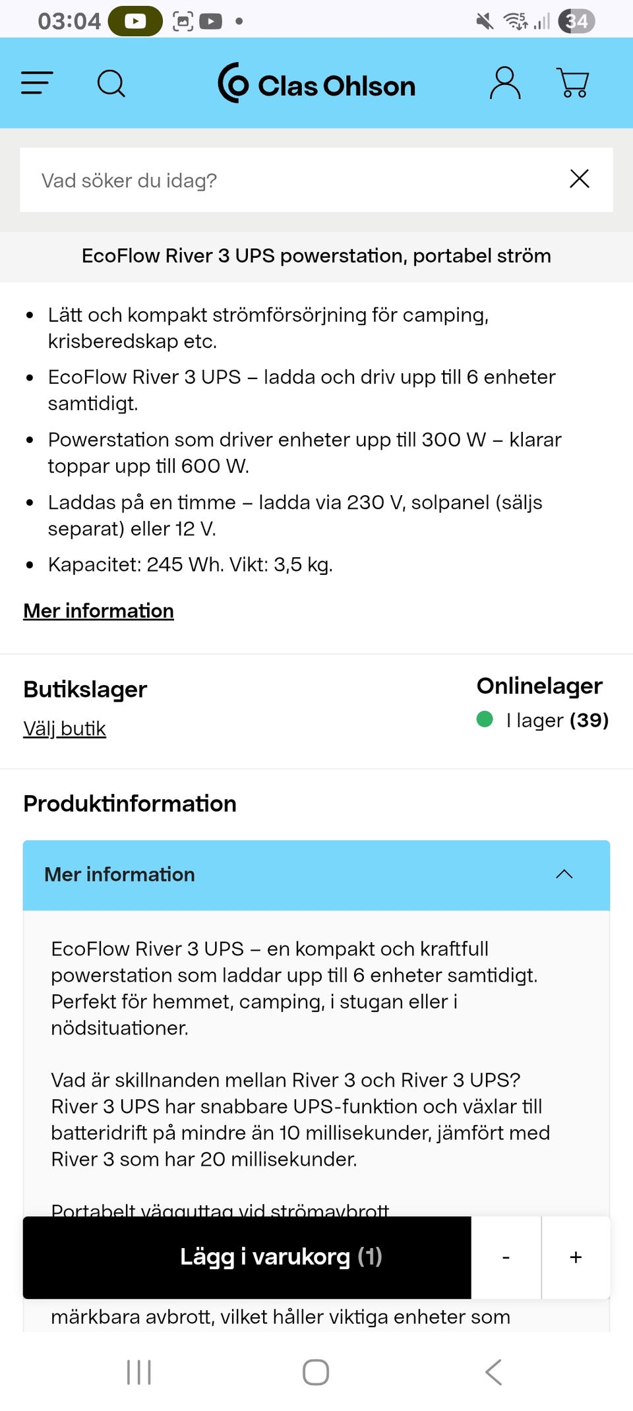Tap the EcoFlow River 3 UPS title bar
This screenshot has width=633, height=1411.
pyautogui.click(x=316, y=256)
